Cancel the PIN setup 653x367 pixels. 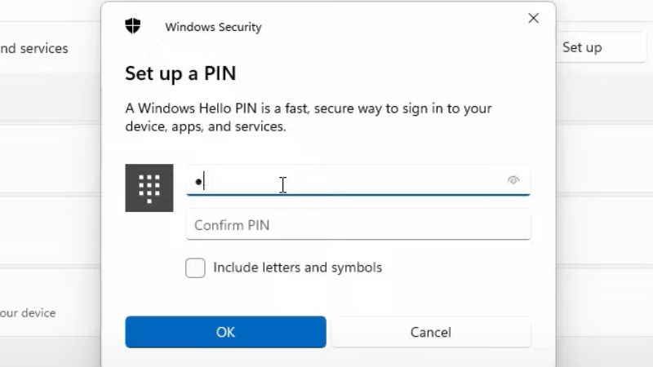(431, 332)
